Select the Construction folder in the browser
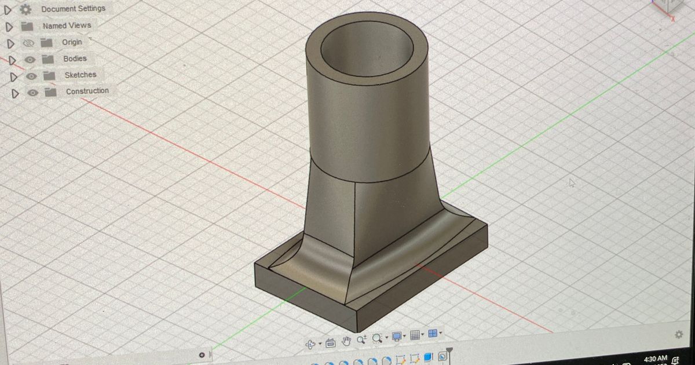Screen dimensions: 695x365 pos(88,90)
